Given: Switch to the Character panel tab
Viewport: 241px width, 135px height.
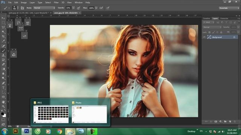Looking at the screenshot, I should [x=224, y=18].
